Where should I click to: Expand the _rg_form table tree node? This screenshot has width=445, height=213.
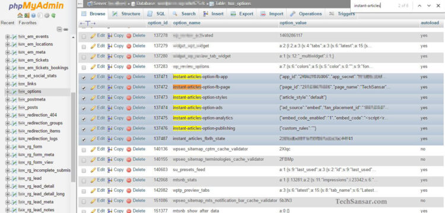[7, 147]
